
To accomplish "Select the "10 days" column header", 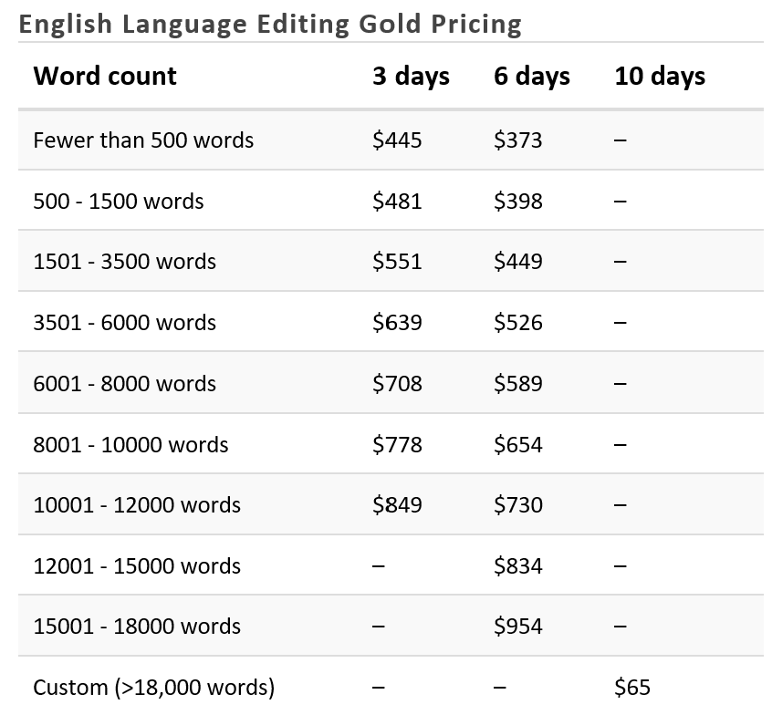I will point(660,76).
